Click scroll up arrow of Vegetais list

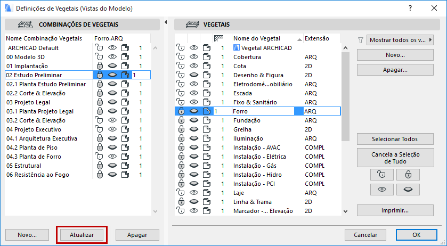click(346, 48)
